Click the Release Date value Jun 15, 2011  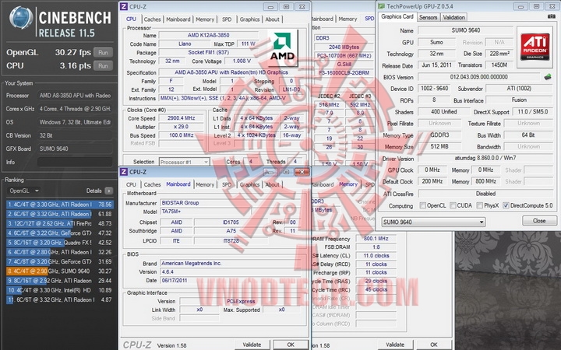[436, 65]
